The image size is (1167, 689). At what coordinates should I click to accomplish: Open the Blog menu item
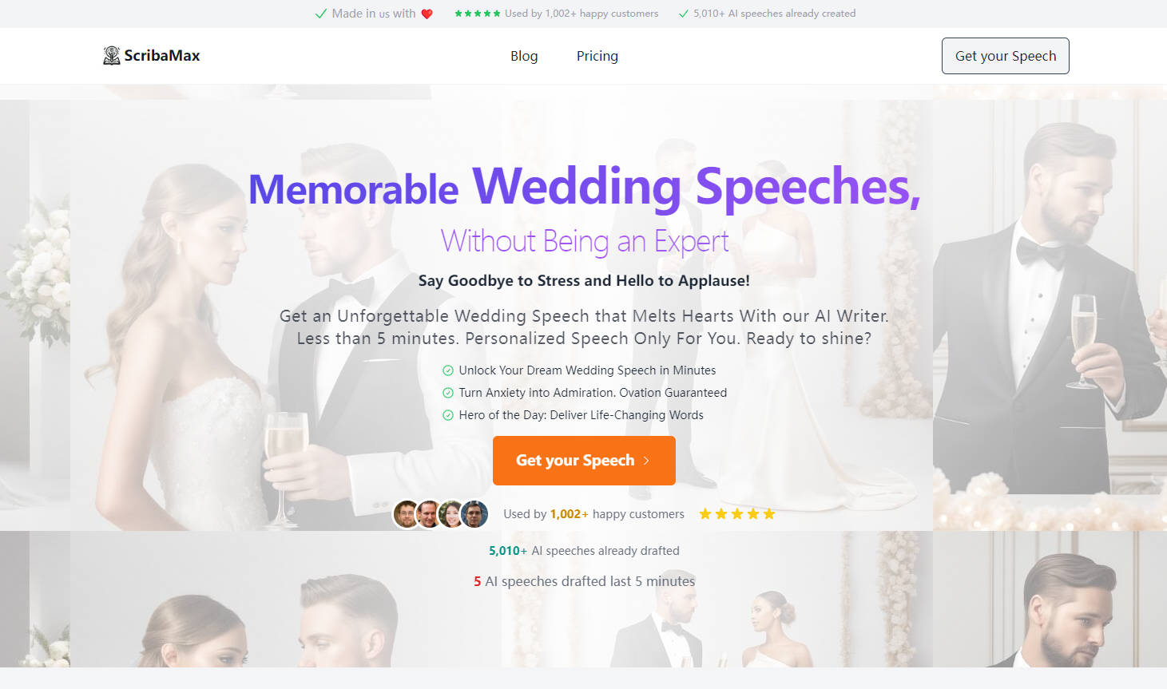tap(524, 56)
